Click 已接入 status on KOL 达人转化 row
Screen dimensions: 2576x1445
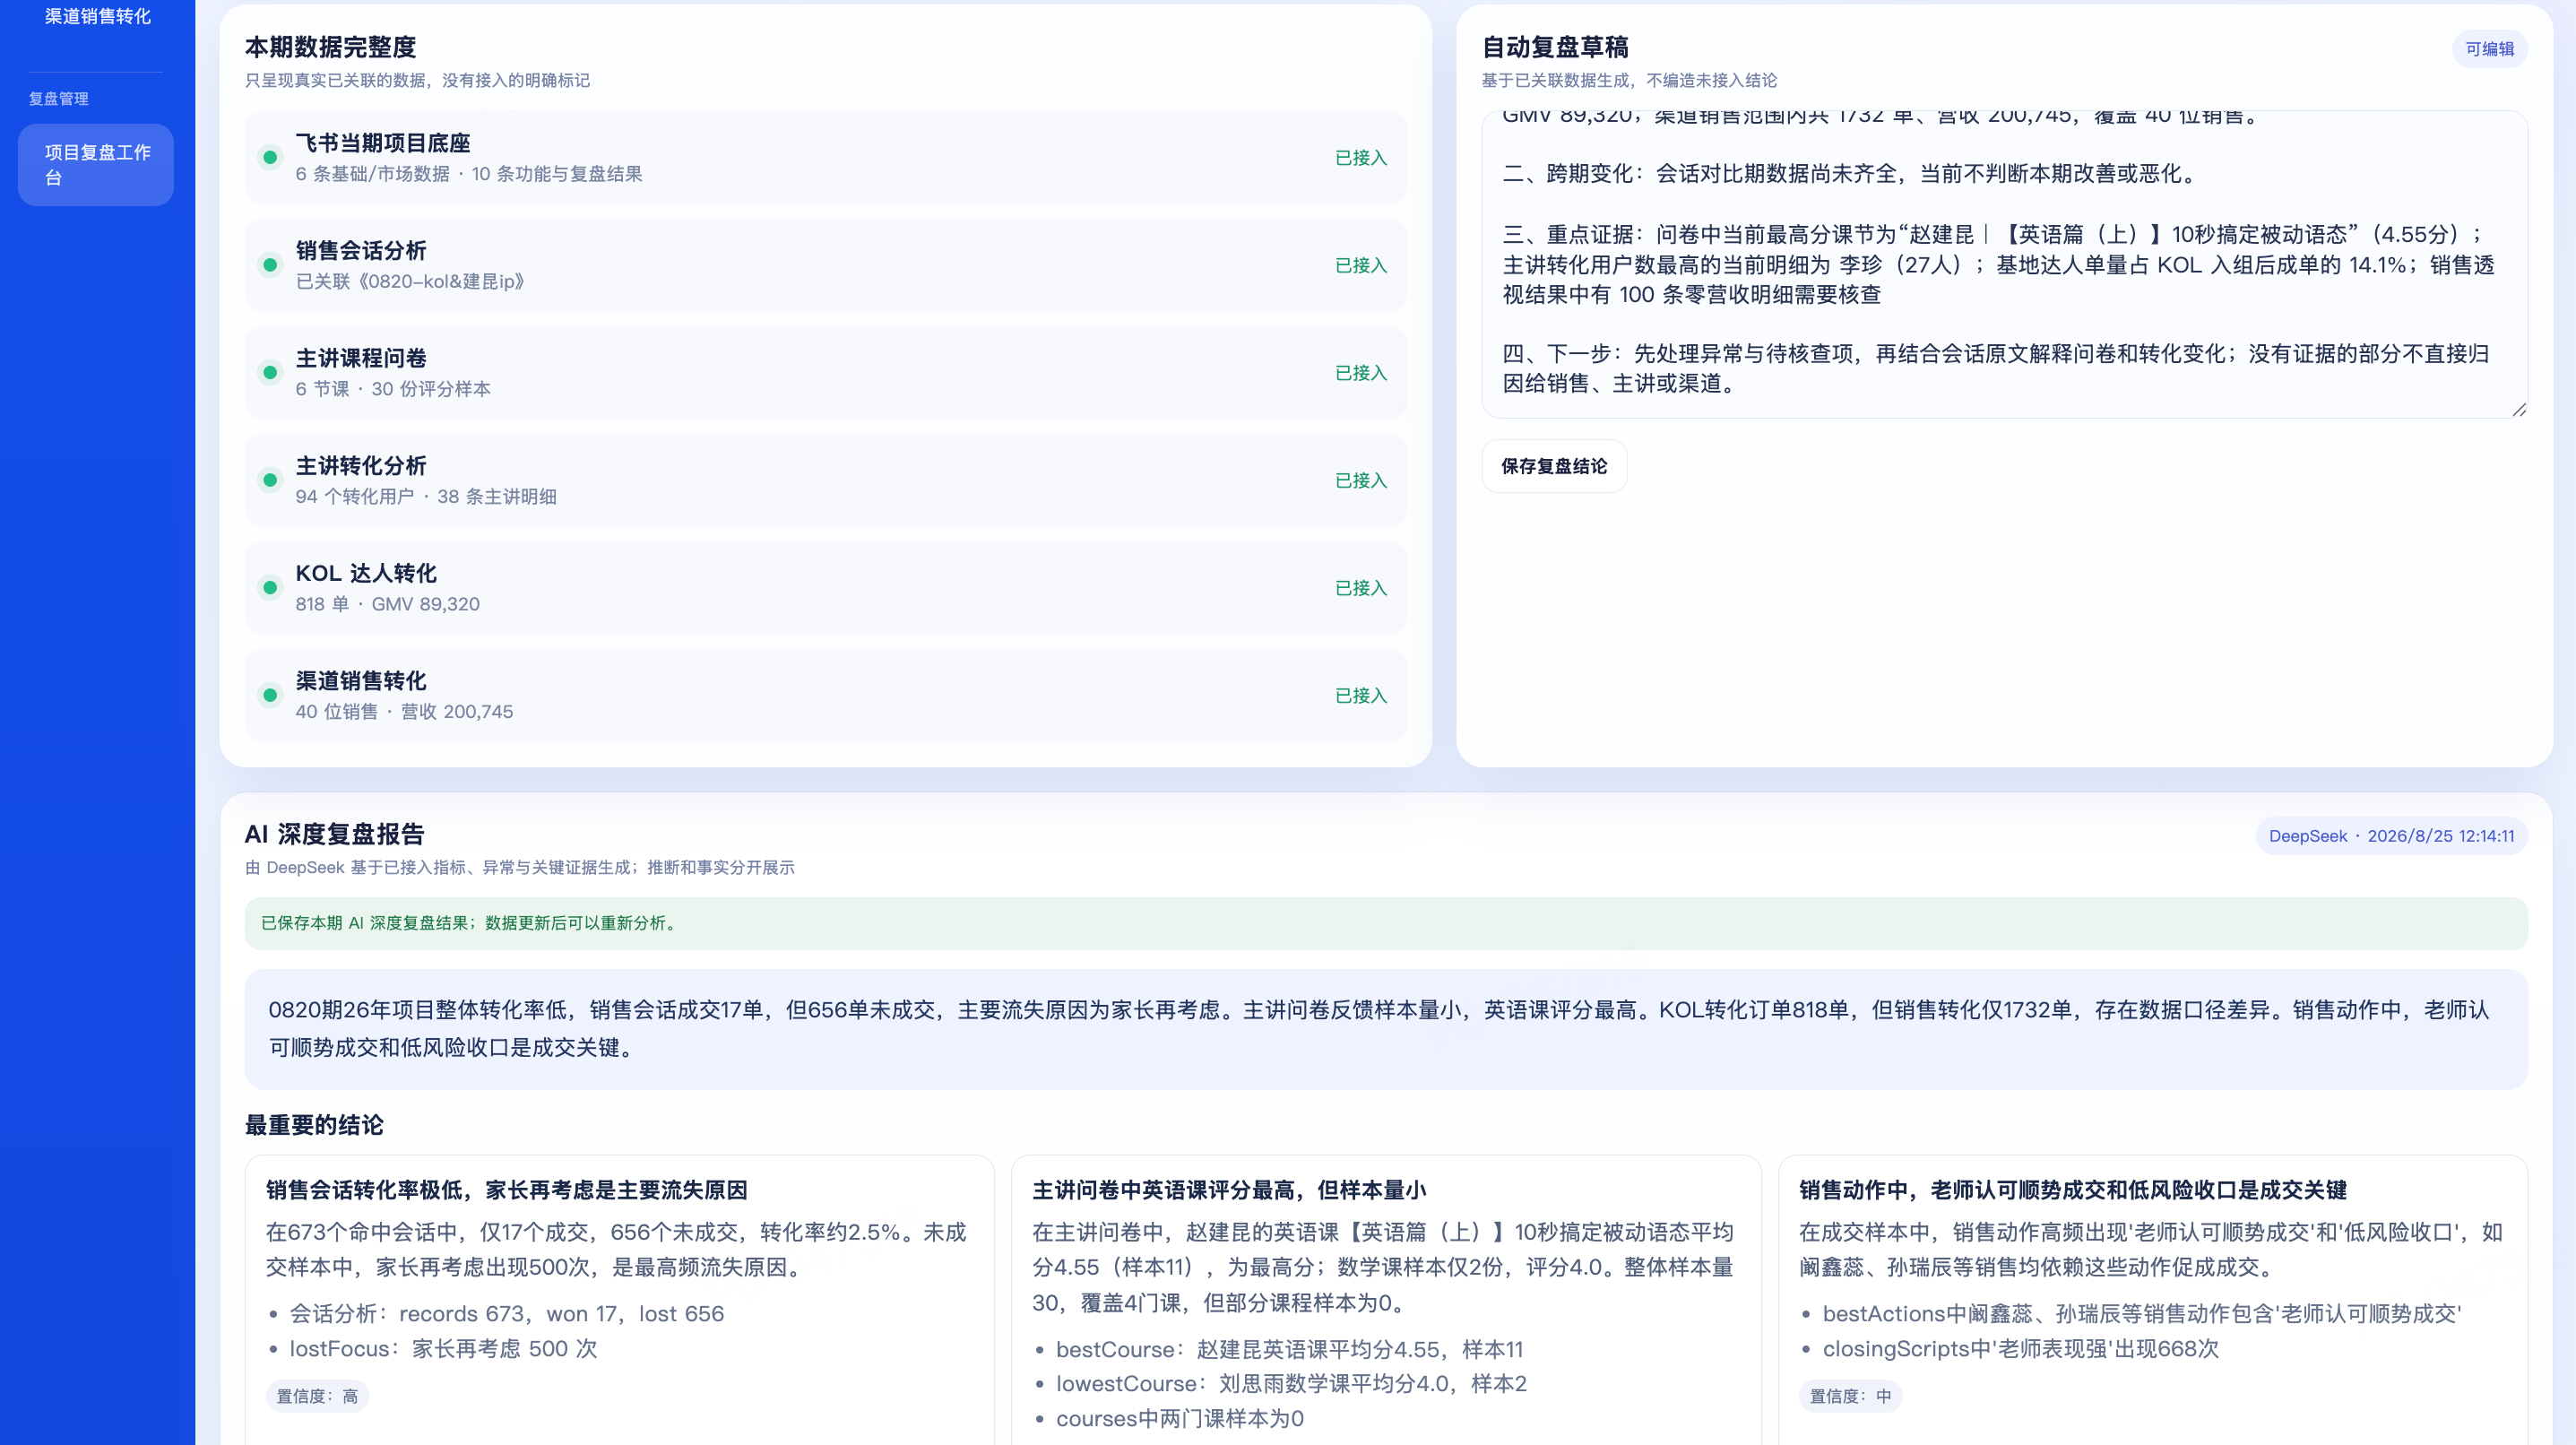[1361, 588]
